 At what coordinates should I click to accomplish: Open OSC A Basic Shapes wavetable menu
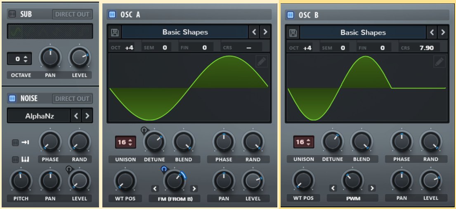coord(185,32)
